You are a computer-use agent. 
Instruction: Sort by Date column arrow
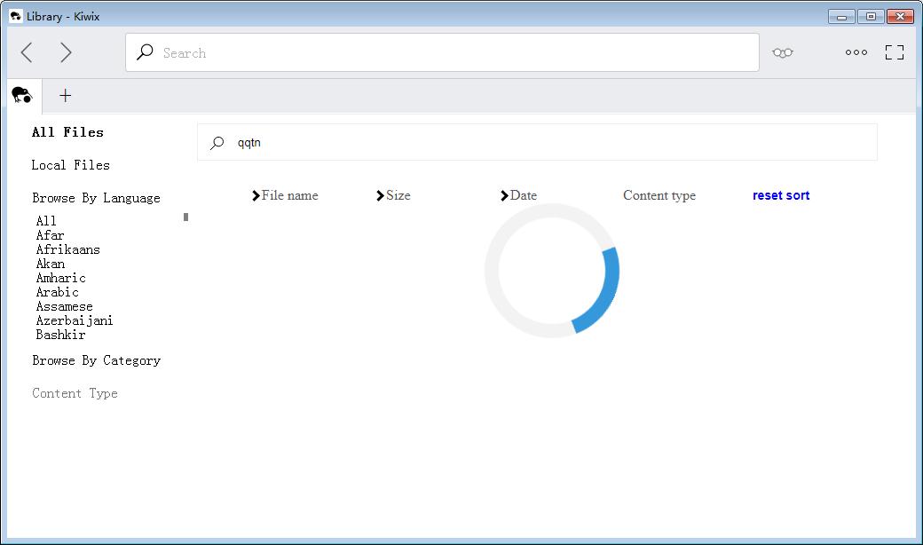504,195
